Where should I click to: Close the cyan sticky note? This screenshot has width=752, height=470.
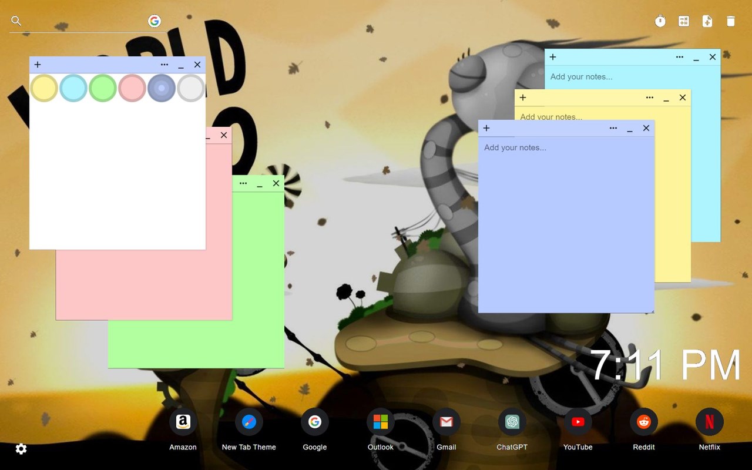click(713, 57)
